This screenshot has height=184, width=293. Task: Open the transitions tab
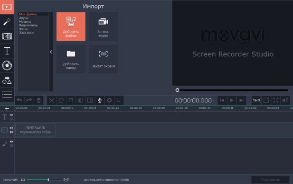click(7, 36)
